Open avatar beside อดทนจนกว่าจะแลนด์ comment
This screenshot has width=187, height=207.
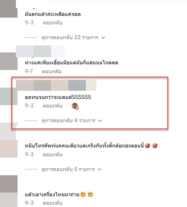click(9, 96)
